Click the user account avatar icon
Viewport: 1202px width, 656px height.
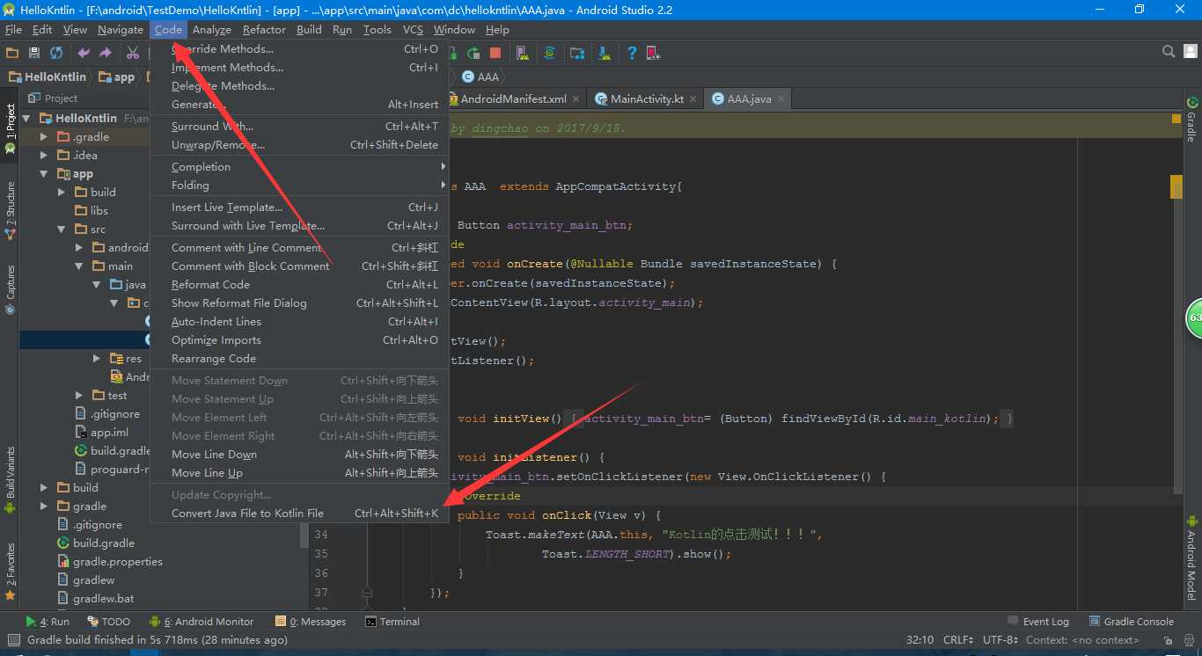tap(1190, 52)
